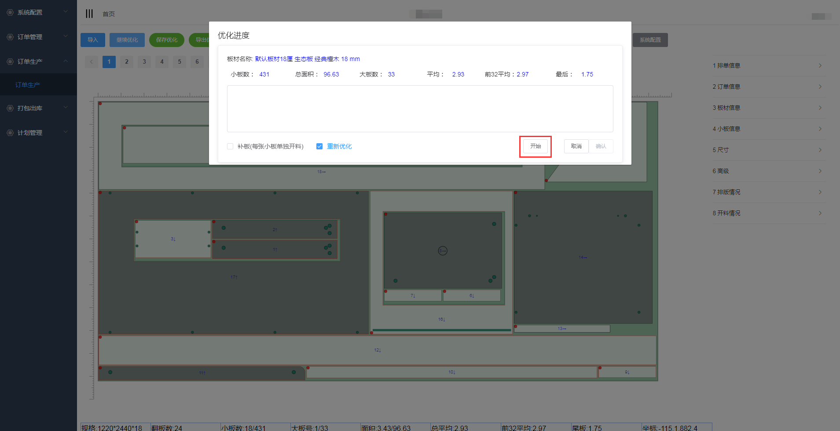The image size is (840, 431).
Task: Click the 订单管理 sidebar icon
Action: click(x=10, y=37)
